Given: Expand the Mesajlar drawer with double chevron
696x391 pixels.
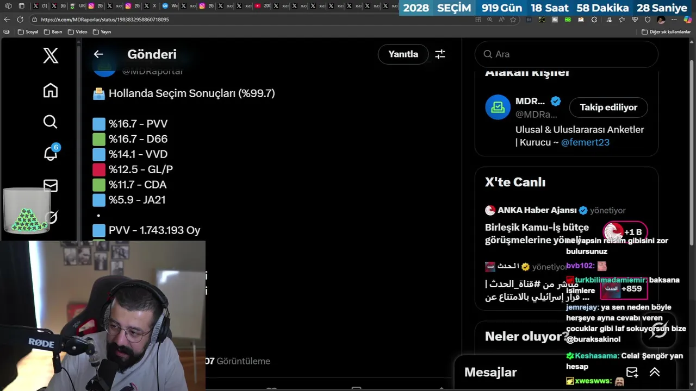Looking at the screenshot, I should (x=655, y=372).
